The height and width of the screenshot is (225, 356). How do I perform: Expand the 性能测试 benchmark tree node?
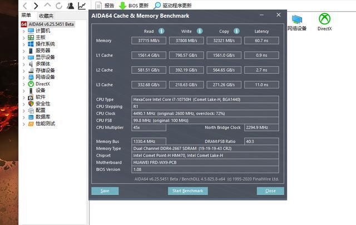[x=23, y=123]
